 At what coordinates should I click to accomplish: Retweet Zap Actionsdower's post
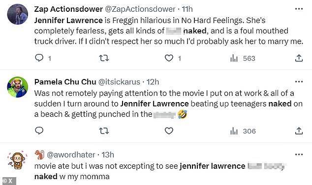104,58
